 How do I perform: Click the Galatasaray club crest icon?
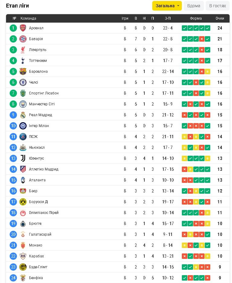pyautogui.click(x=23, y=234)
